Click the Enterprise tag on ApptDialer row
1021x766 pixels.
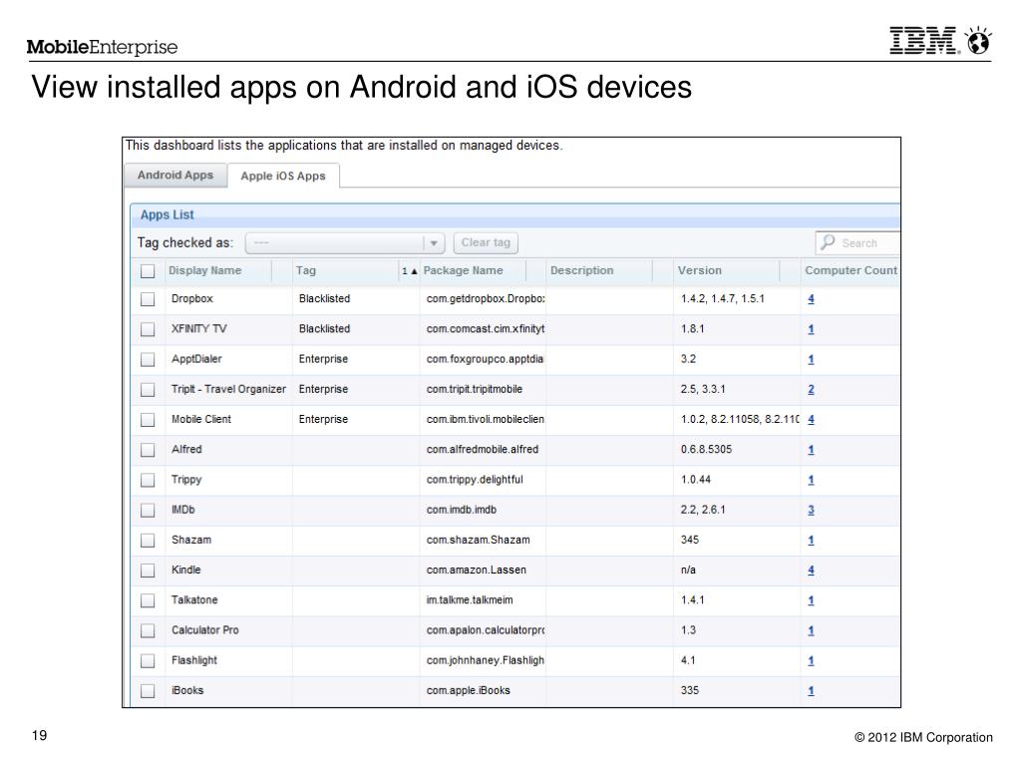(323, 359)
